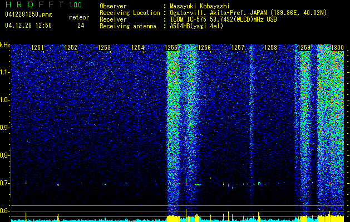Click the Receiver label
Screen dimensions: 350x222
[x=113, y=19]
